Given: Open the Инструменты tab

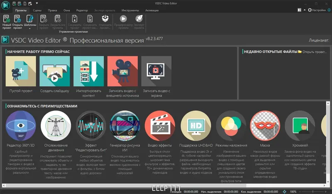Looking at the screenshot, I should (130, 10).
